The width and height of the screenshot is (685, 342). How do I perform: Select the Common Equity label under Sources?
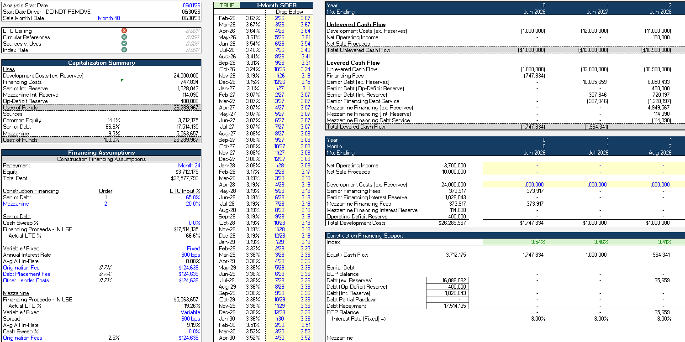pos(22,120)
